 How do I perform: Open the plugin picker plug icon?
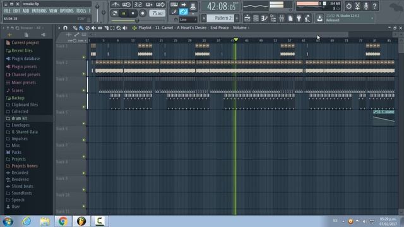click(299, 18)
